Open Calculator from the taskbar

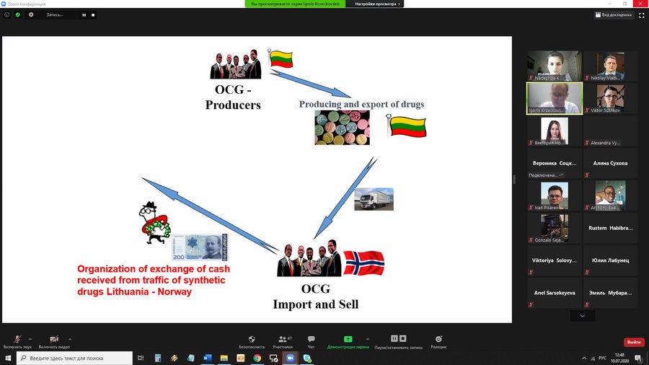tap(158, 358)
